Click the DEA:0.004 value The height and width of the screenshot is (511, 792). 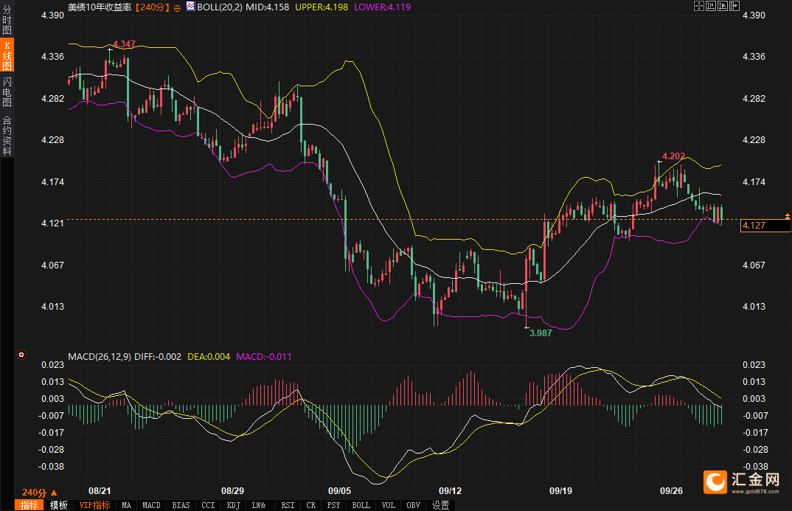tap(209, 356)
